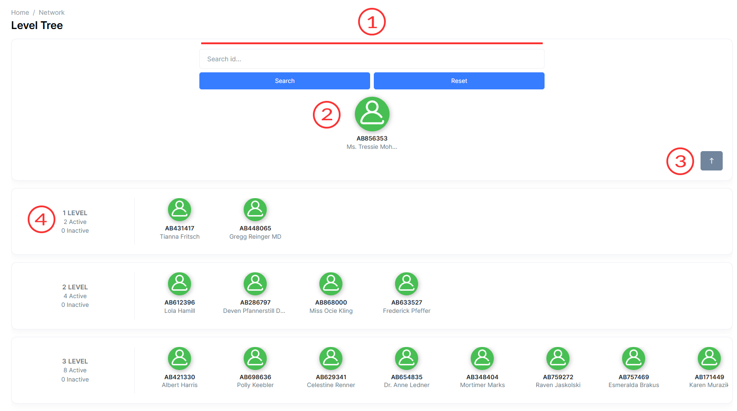Click the root user avatar AB856353
Screen dimensions: 737x411
tap(372, 114)
